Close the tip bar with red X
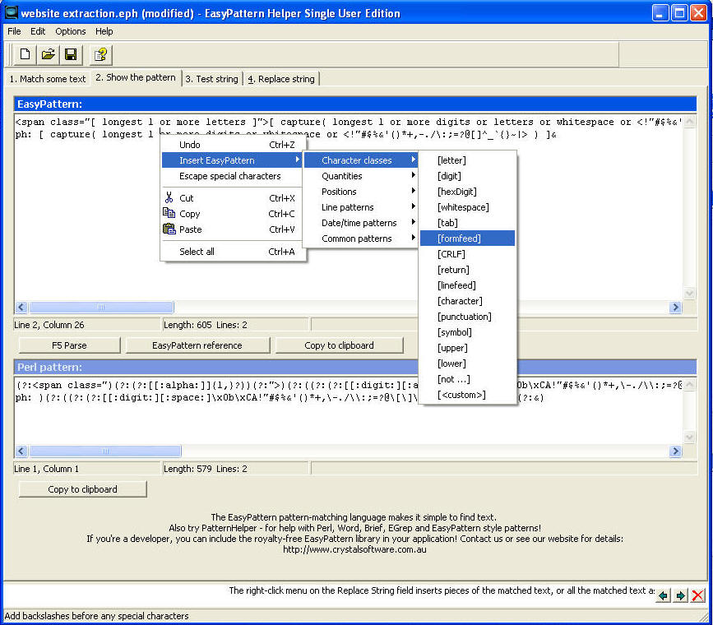 coord(697,595)
